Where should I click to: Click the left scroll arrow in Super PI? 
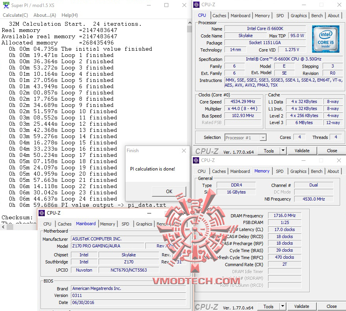click(x=3, y=227)
